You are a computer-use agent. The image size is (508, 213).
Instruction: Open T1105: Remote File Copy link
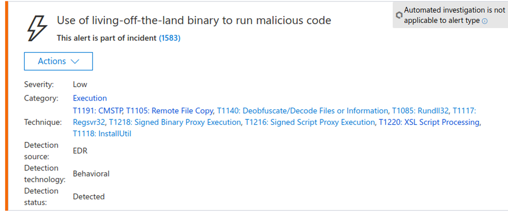coord(170,111)
